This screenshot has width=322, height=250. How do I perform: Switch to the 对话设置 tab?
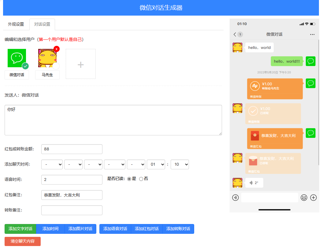point(42,24)
